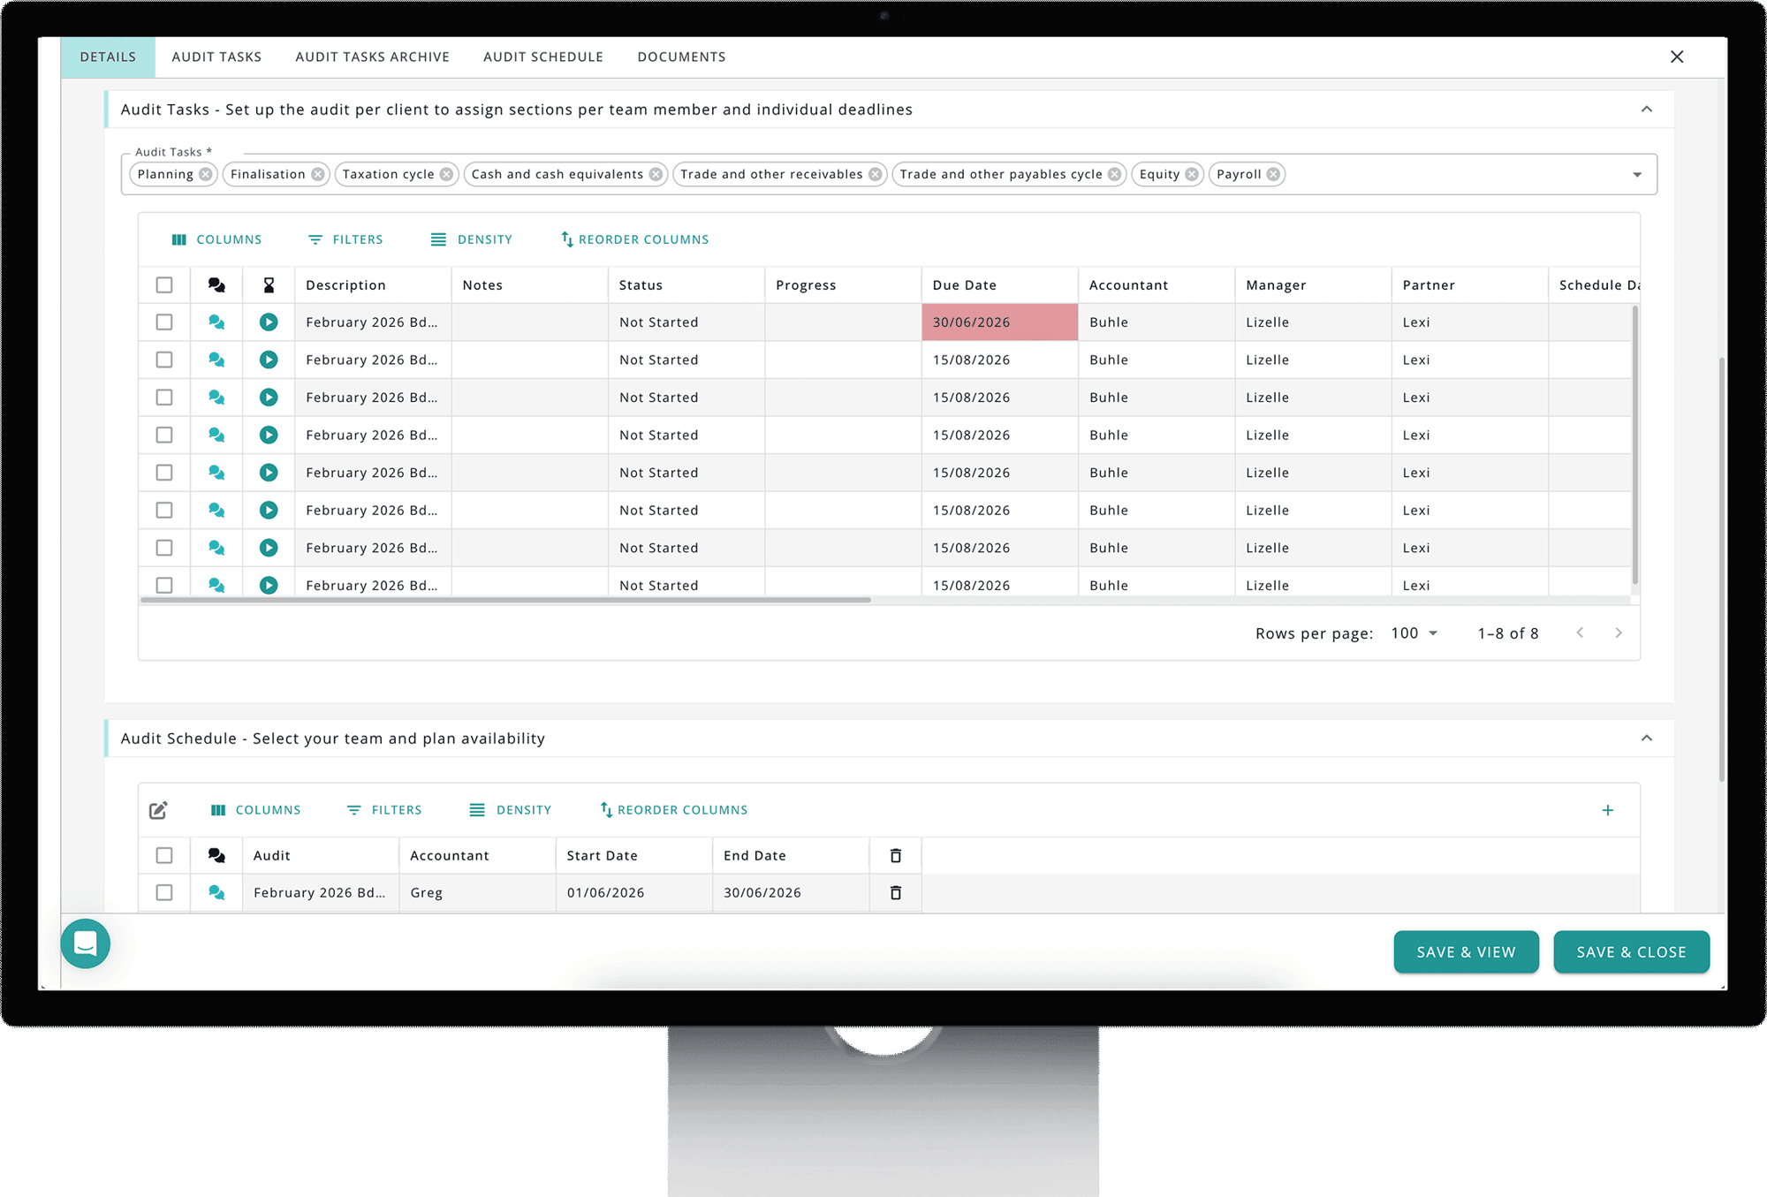Screen dimensions: 1767x1197
Task: Click the vertical scrollbar of Audit Tasks table
Action: pyautogui.click(x=1635, y=445)
